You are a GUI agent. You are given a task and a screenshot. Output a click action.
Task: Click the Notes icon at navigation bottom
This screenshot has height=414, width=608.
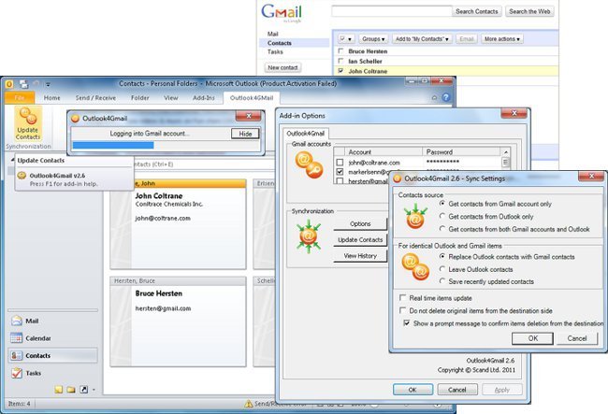[58, 389]
